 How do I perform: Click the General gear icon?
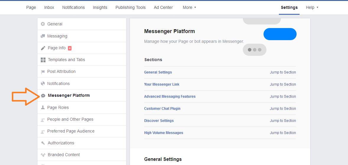coord(43,24)
